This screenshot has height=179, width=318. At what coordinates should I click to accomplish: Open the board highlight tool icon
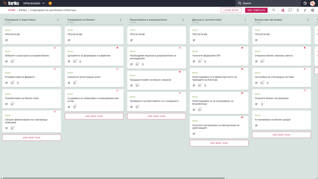coord(305,10)
